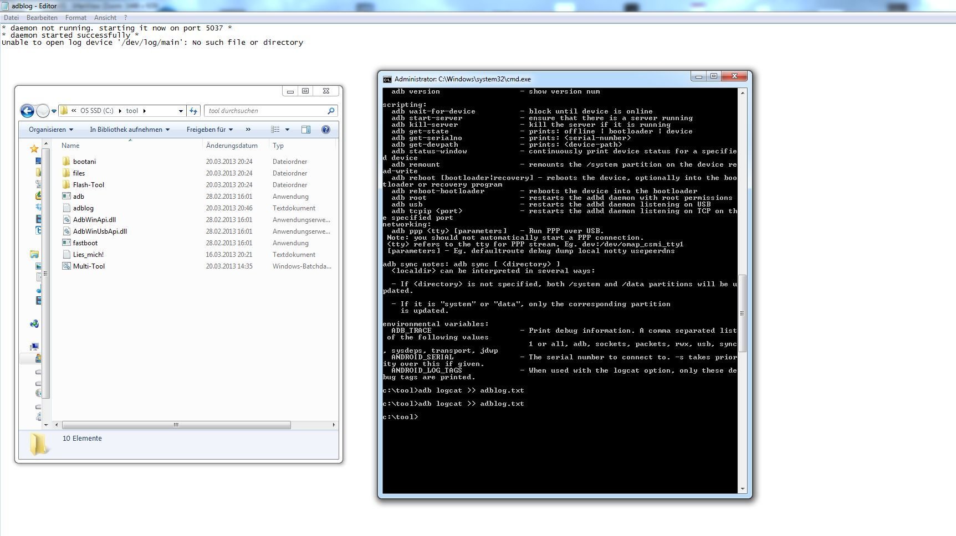The height and width of the screenshot is (536, 956).
Task: Select the Lies_mich! document icon
Action: [x=66, y=254]
